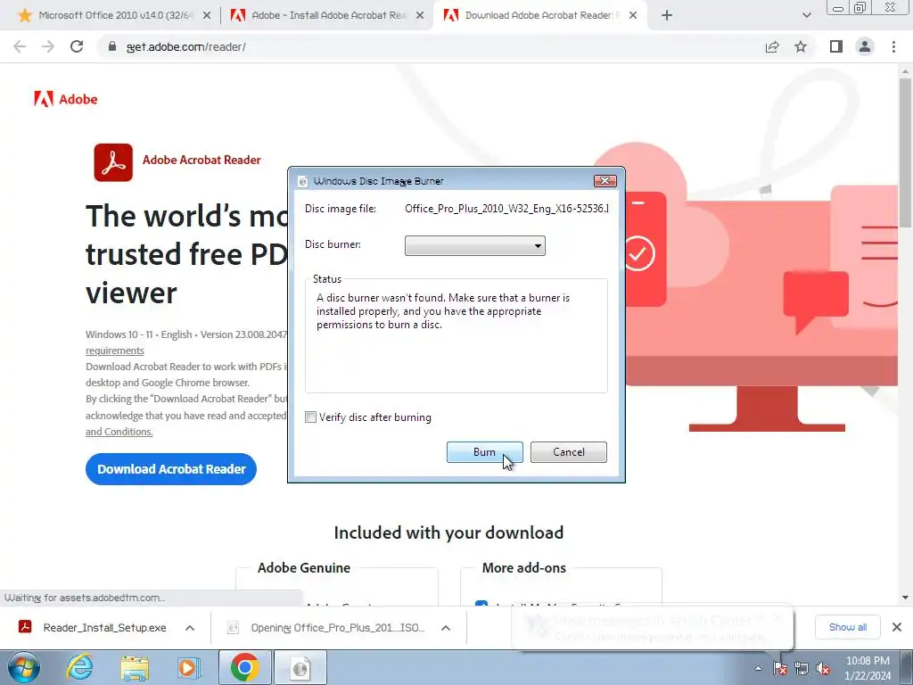Click the page vertical scrollbar thumb
This screenshot has width=913, height=685.
[904, 152]
